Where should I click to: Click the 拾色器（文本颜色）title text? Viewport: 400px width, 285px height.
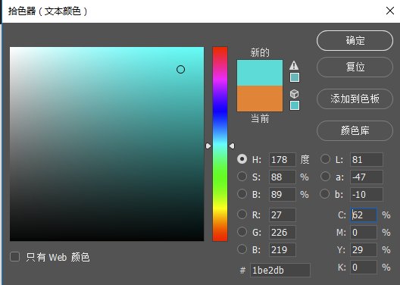[x=48, y=11]
